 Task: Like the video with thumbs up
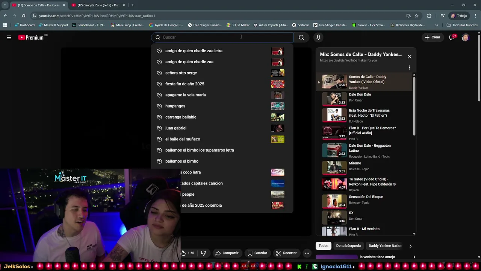[187, 253]
